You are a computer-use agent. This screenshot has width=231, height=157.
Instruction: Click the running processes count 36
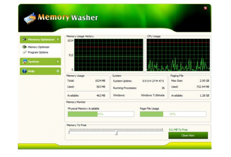point(163,88)
